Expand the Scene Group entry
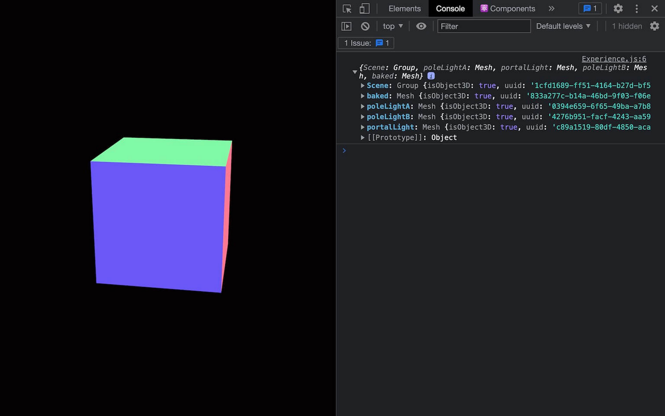The width and height of the screenshot is (665, 416). (x=363, y=86)
